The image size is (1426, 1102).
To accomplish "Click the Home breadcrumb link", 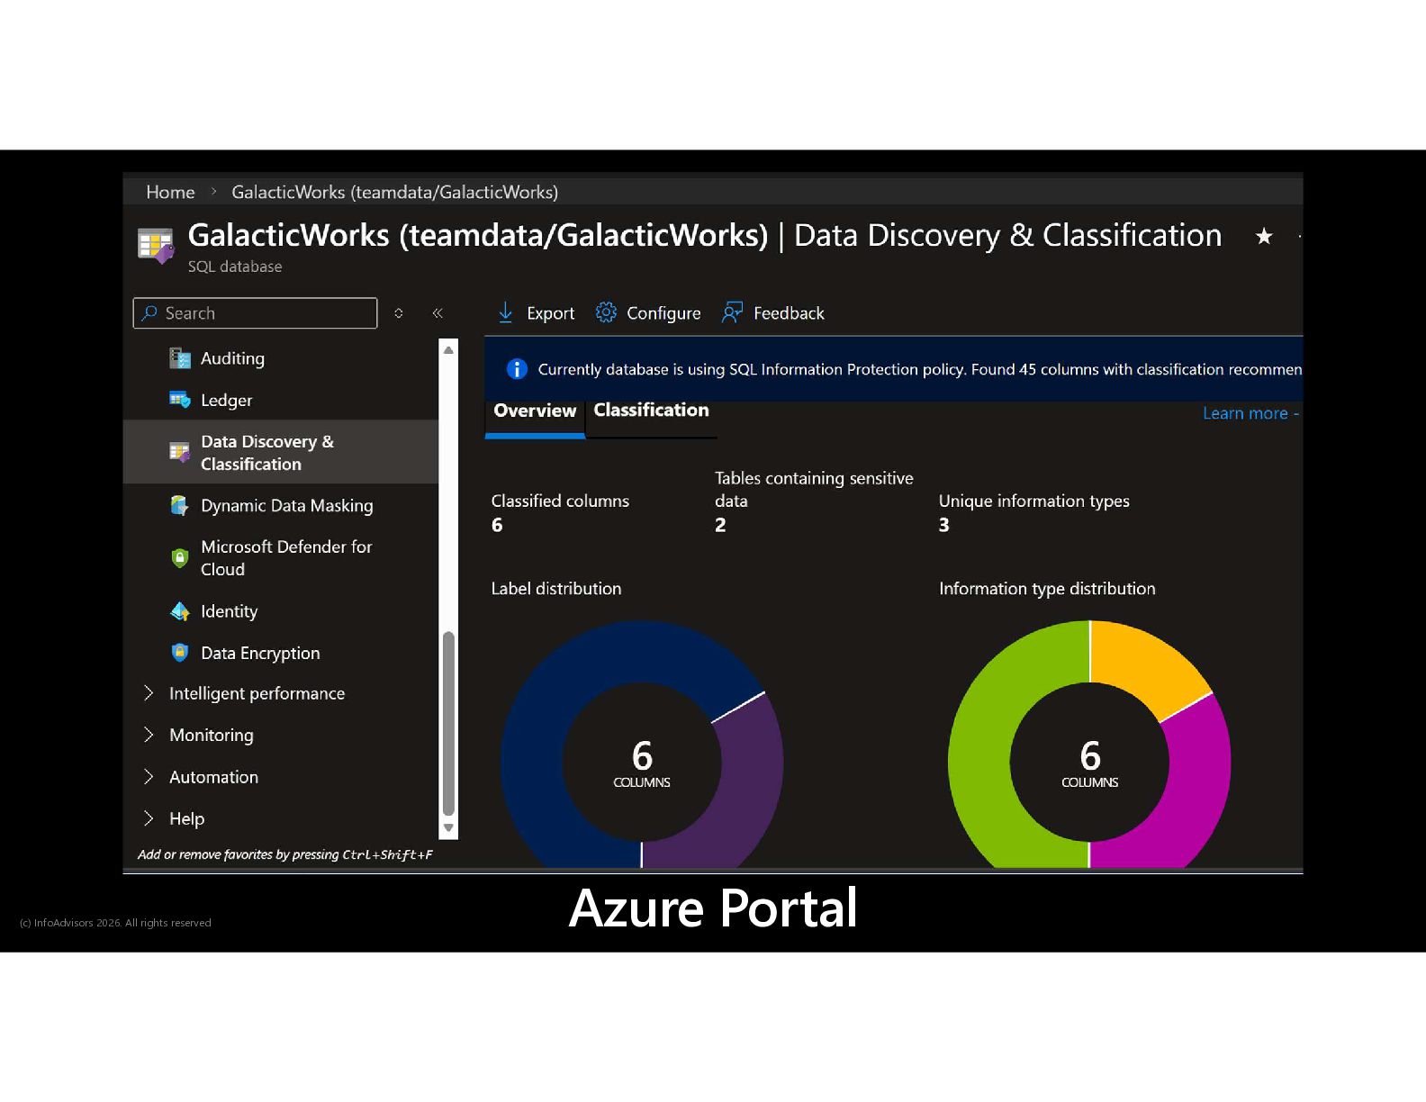I will click(170, 192).
